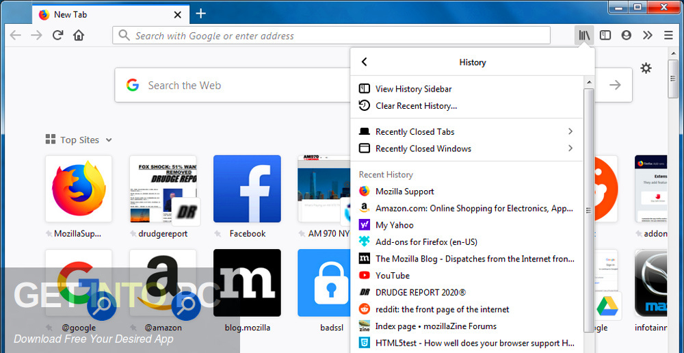Open the hamburger application menu
Screen dimensions: 684x353
[x=669, y=36]
